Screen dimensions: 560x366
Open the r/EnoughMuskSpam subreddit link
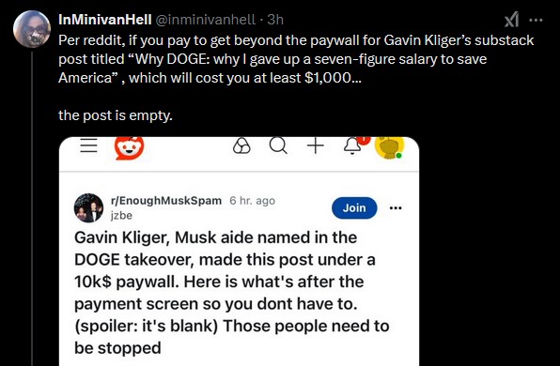[x=166, y=201]
